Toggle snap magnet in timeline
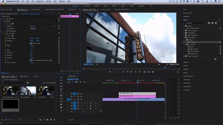The width and height of the screenshot is (223, 125). [x=72, y=82]
